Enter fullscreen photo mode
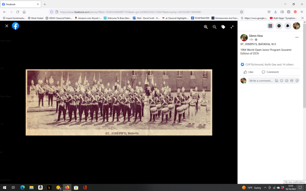This screenshot has width=306, height=191. (232, 27)
